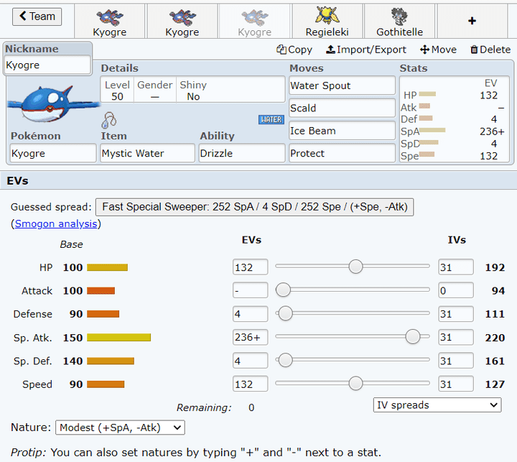Screen dimensions: 517x462
Task: Edit the HP EV field 132
Action: [251, 267]
